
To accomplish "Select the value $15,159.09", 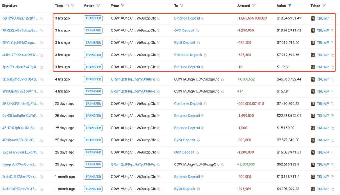I will [286, 128].
